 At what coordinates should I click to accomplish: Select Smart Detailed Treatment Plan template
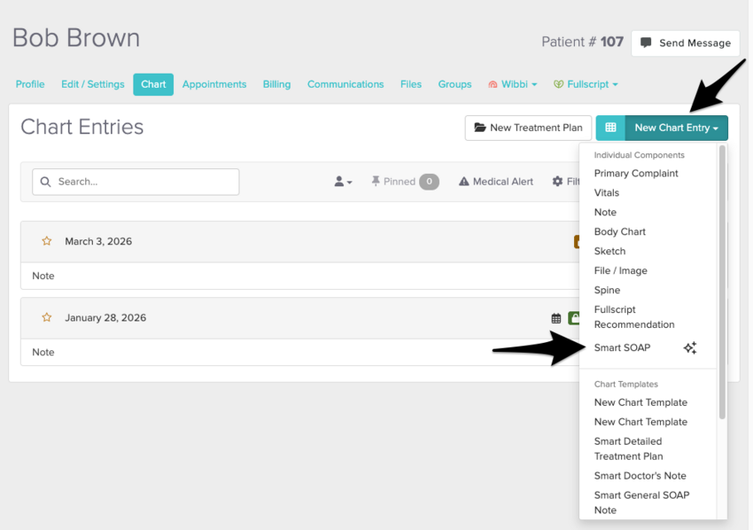[x=628, y=448]
